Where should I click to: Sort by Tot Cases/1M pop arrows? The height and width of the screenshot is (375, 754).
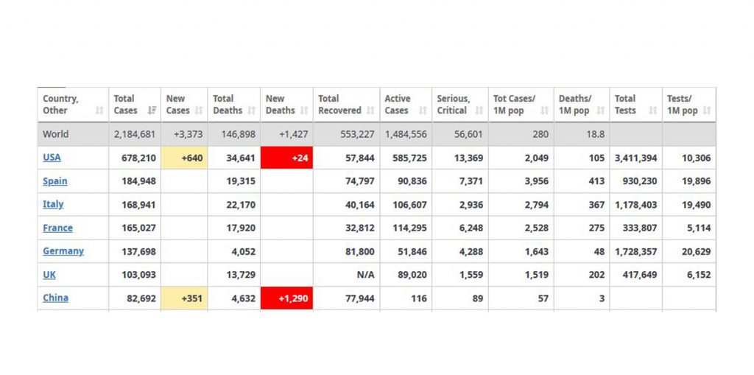[x=545, y=111]
